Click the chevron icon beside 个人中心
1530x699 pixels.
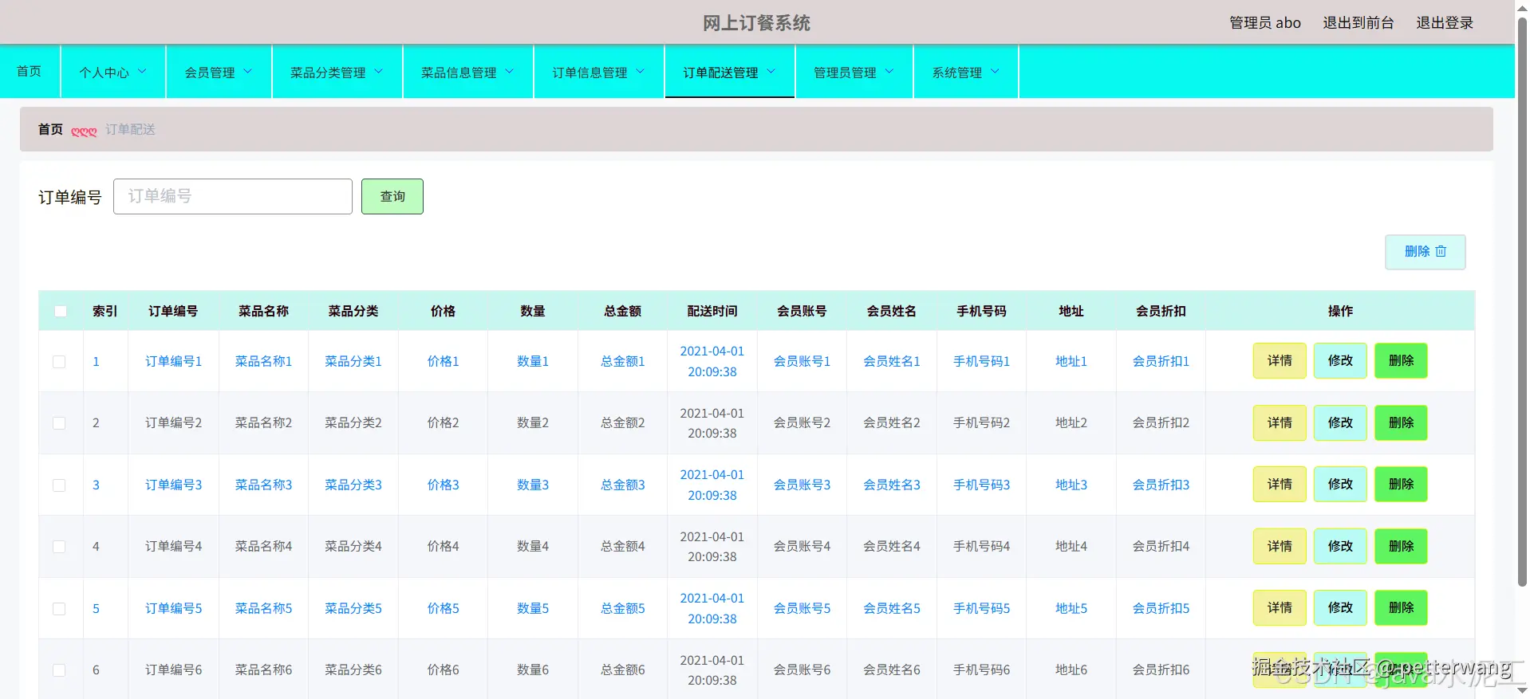click(142, 71)
